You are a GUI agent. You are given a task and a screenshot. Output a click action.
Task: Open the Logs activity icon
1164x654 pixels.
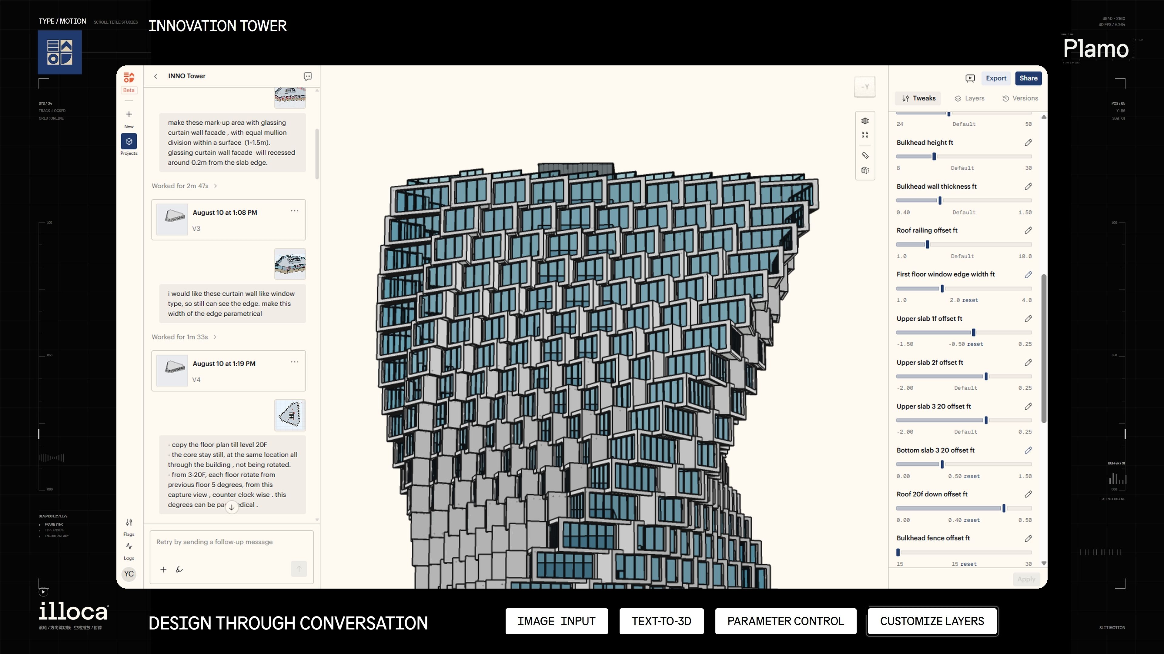pos(129,546)
